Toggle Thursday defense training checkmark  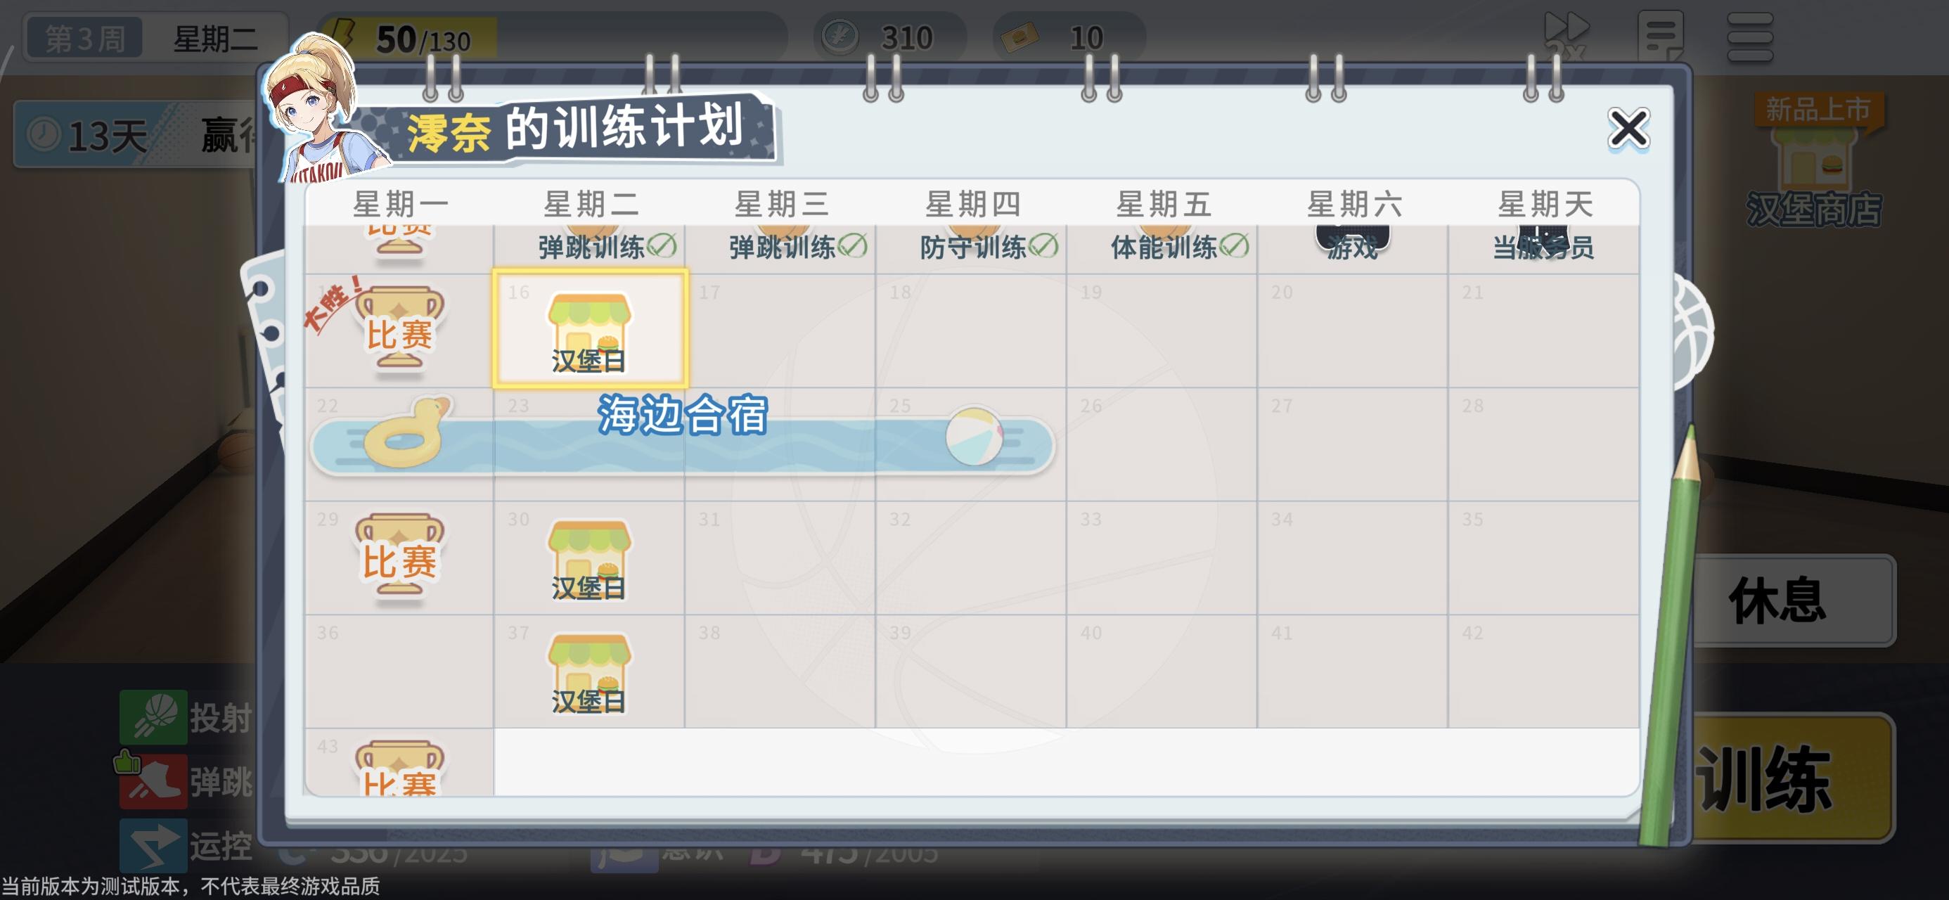pyautogui.click(x=1043, y=246)
